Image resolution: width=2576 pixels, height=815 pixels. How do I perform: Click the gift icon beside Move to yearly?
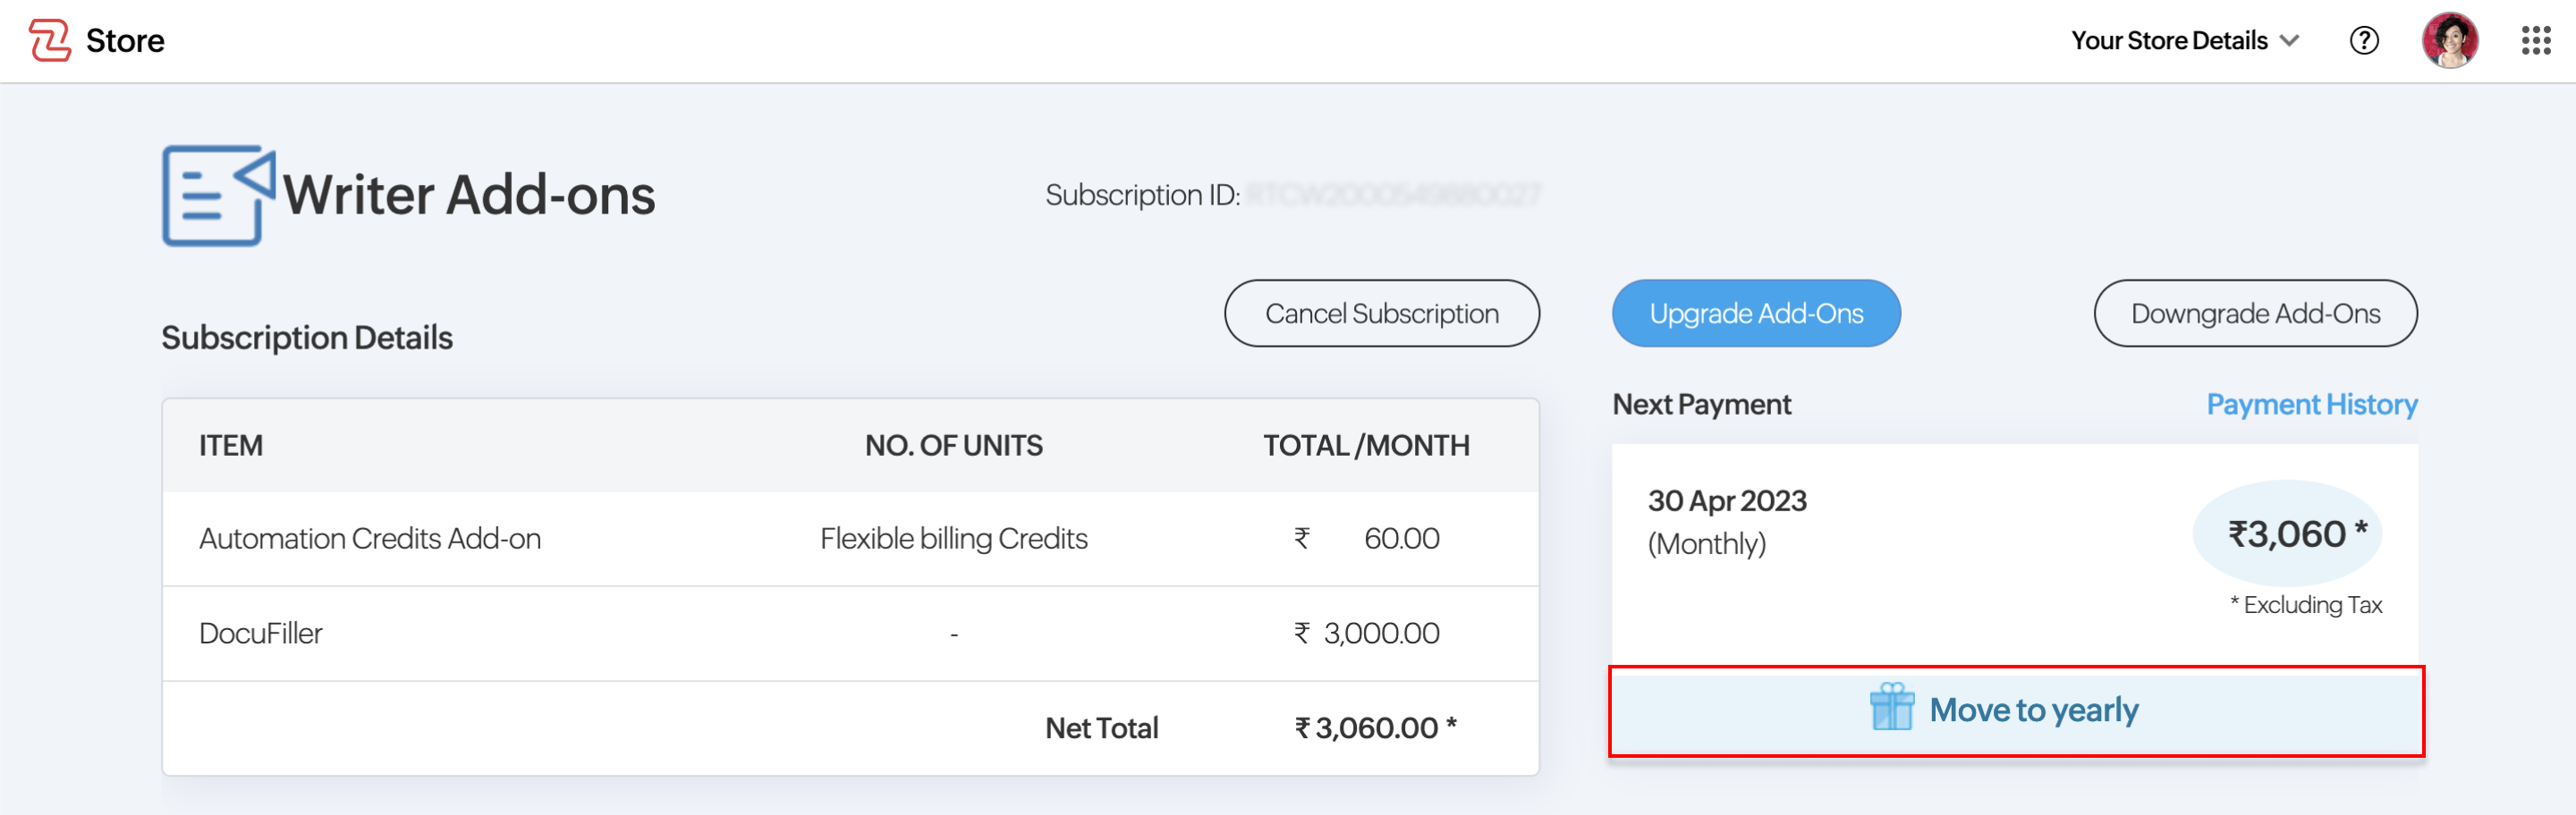1891,708
